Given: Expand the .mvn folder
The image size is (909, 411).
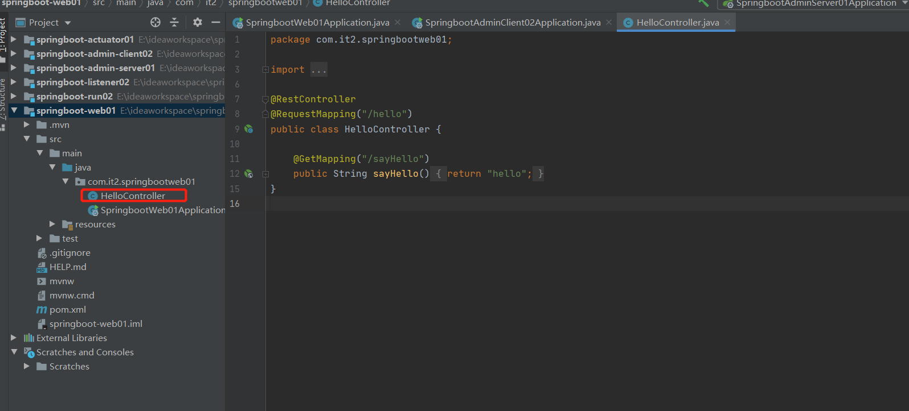Looking at the screenshot, I should 27,124.
